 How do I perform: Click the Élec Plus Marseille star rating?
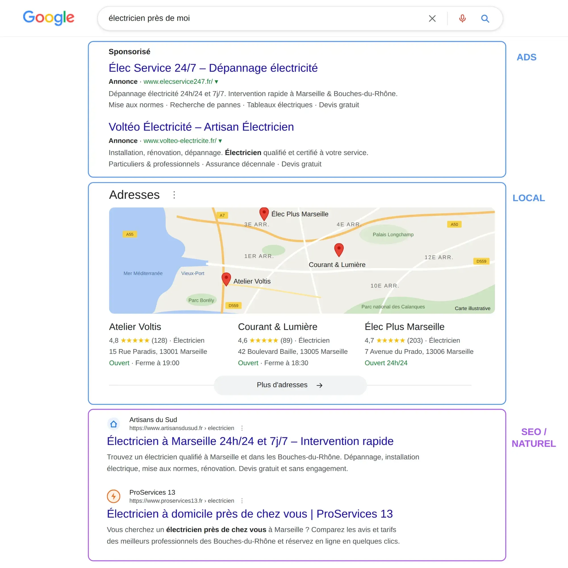click(390, 341)
